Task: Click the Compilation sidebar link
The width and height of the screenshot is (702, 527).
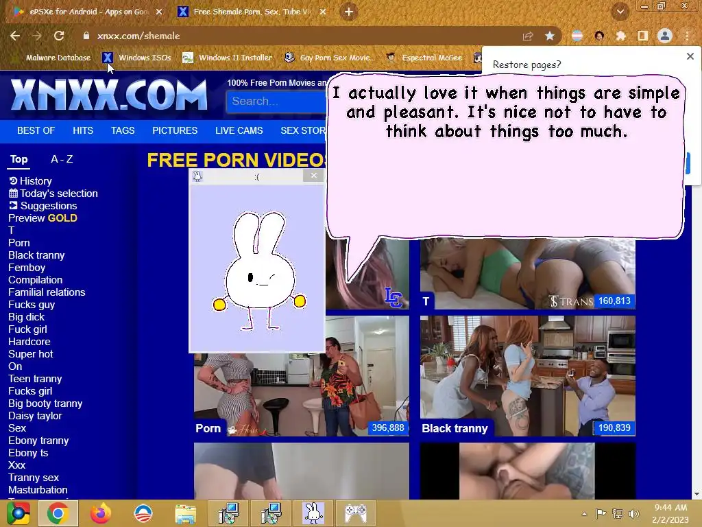Action: pos(36,280)
